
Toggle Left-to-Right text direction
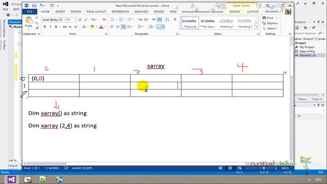point(153,19)
